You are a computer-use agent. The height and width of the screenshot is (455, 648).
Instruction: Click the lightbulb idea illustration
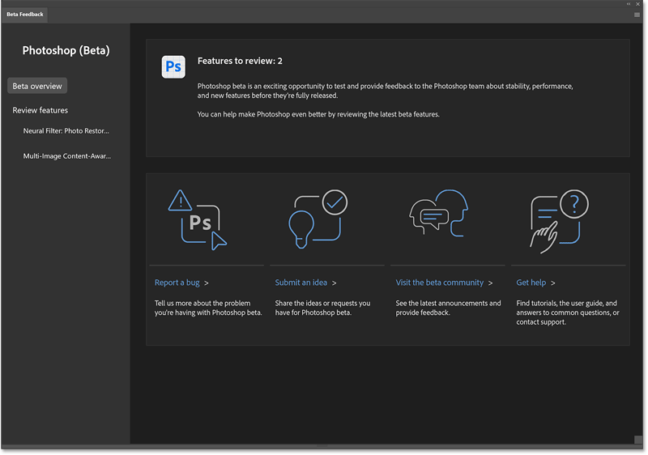coord(318,219)
